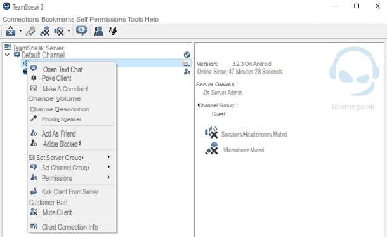Select Change Description menu entry
Image resolution: width=387 pixels, height=237 pixels.
point(60,109)
